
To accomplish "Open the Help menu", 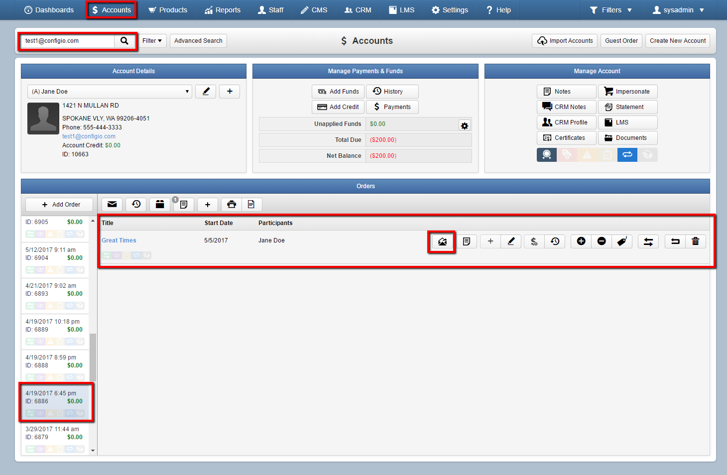I will click(x=498, y=10).
